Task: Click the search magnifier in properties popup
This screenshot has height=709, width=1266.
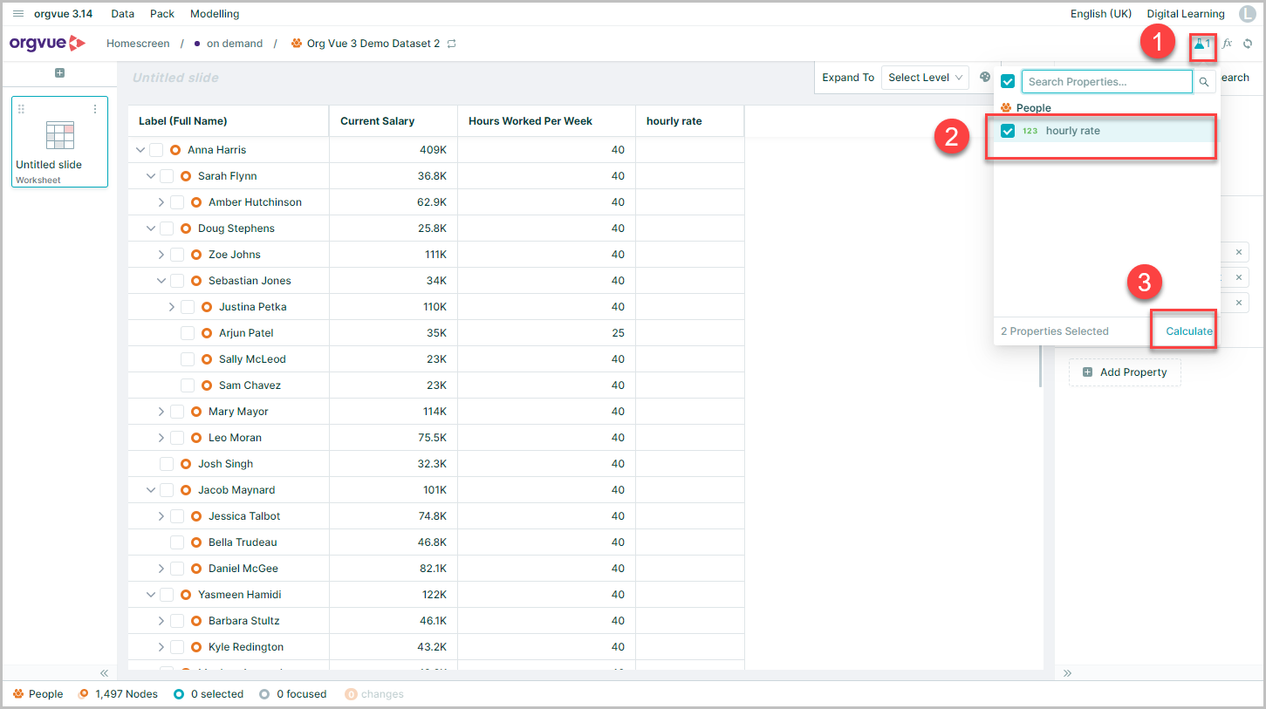Action: coord(1204,82)
